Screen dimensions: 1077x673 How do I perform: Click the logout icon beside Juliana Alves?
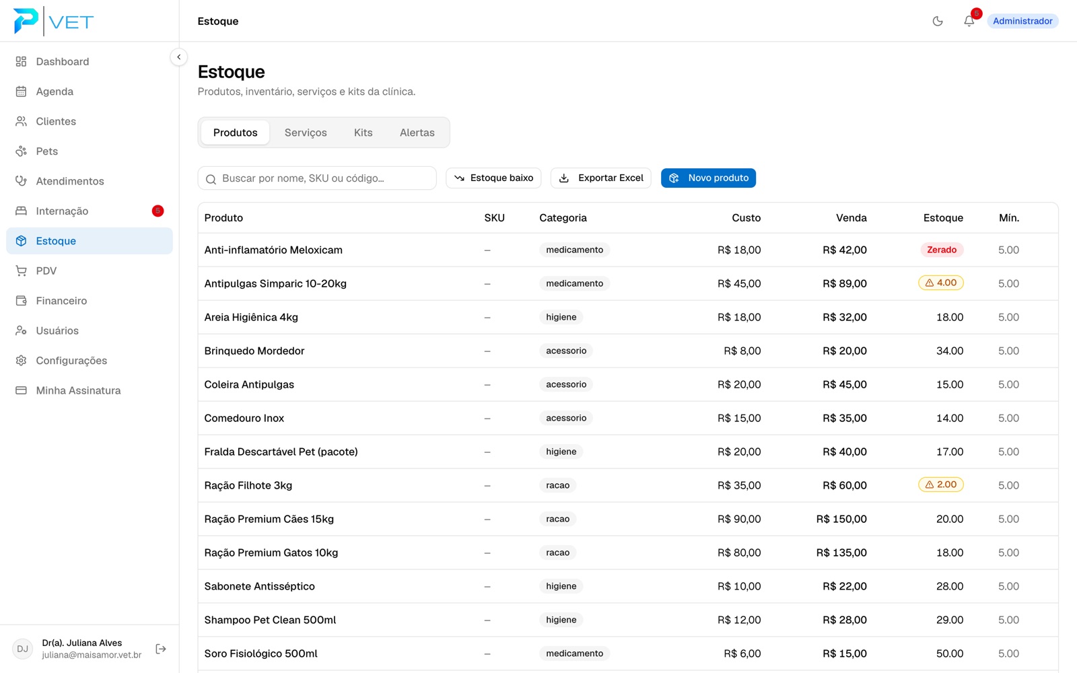click(x=161, y=649)
